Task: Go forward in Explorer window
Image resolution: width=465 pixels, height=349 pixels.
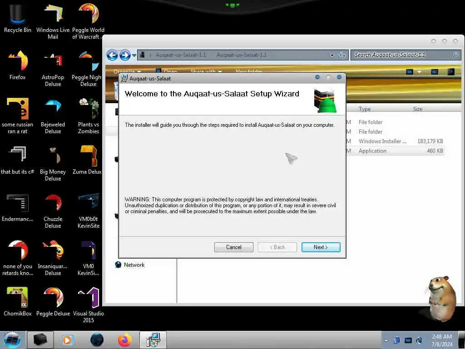Action: tap(125, 55)
